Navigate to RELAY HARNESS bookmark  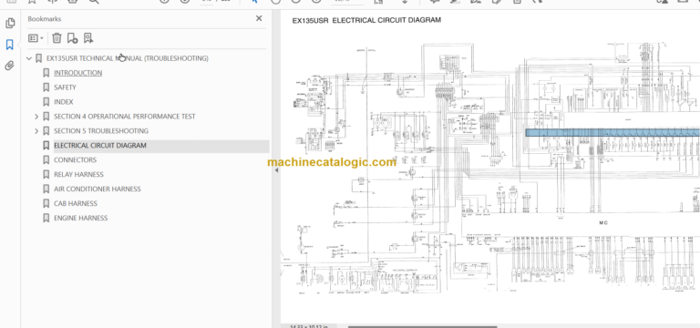pos(78,175)
